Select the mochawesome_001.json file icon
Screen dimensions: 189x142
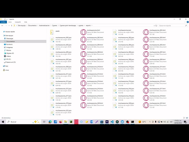52,40
